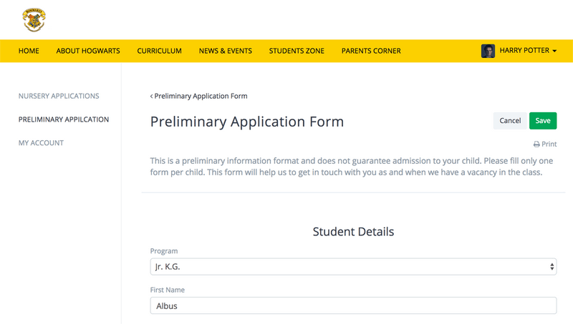The width and height of the screenshot is (573, 324).
Task: Click the Print icon
Action: [x=536, y=144]
